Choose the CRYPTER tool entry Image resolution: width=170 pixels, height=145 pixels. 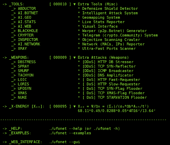pos(26,35)
